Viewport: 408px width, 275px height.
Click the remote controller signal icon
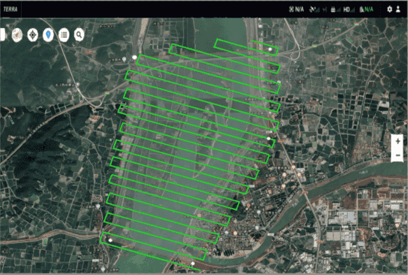click(x=335, y=10)
